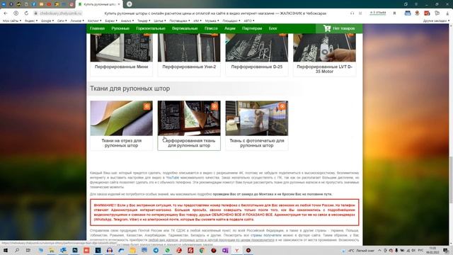Expand the Google bookmarks folder
Screen dimensions: 453x255
47,21
